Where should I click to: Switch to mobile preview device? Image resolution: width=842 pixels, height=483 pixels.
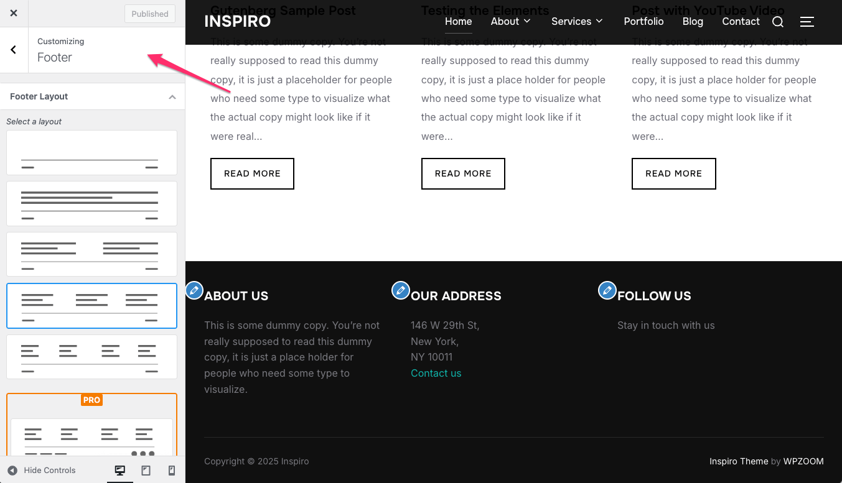(172, 471)
